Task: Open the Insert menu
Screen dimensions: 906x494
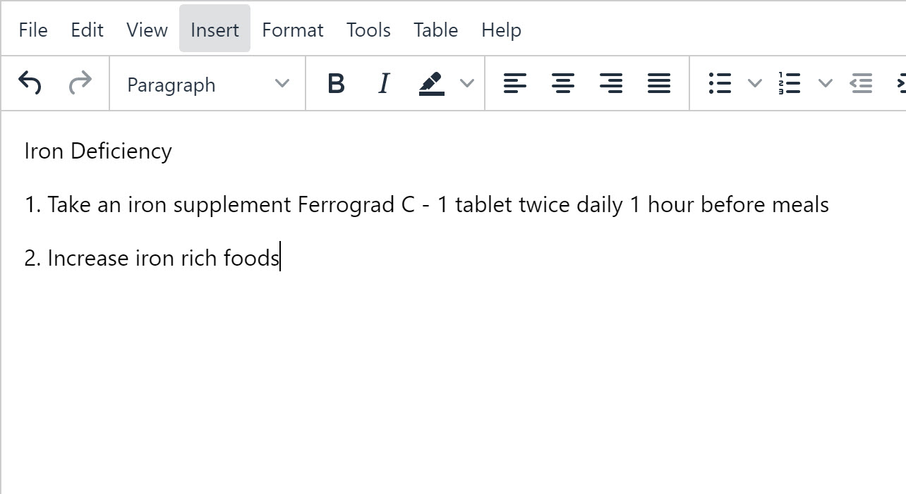Action: tap(215, 30)
